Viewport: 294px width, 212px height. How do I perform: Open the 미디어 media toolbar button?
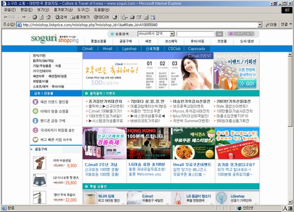click(x=101, y=17)
